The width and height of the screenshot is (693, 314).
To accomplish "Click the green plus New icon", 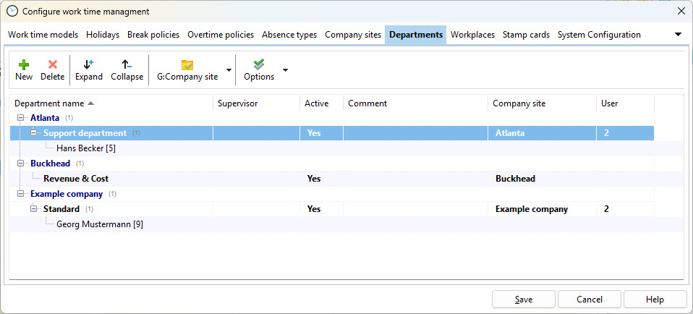I will (24, 64).
